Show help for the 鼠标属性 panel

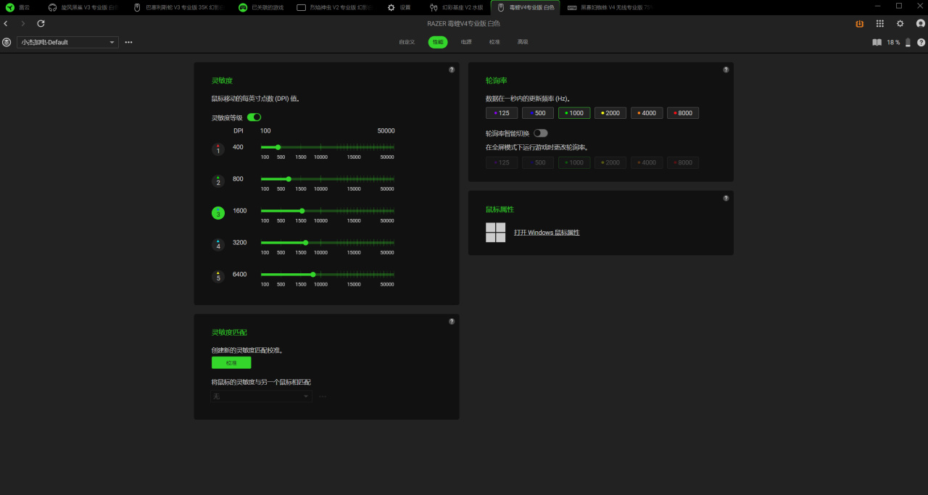click(x=726, y=198)
